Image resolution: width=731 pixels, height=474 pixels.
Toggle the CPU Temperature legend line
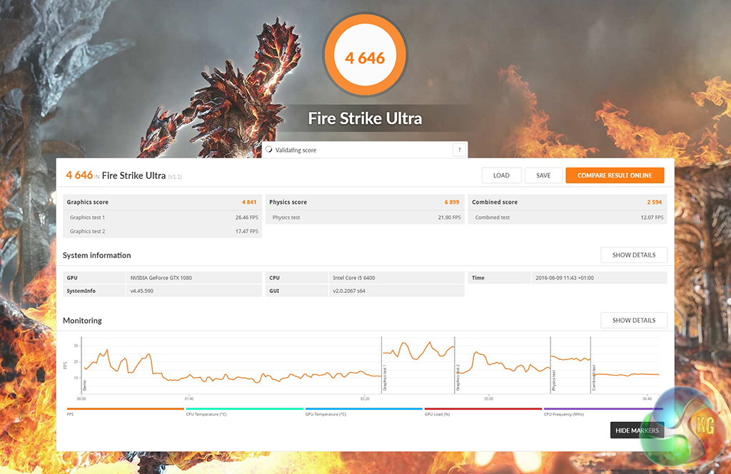pyautogui.click(x=245, y=409)
